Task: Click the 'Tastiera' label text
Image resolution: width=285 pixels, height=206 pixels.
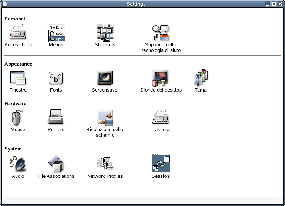Action: [x=161, y=130]
